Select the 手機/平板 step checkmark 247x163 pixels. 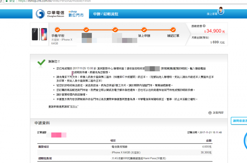pos(58,30)
